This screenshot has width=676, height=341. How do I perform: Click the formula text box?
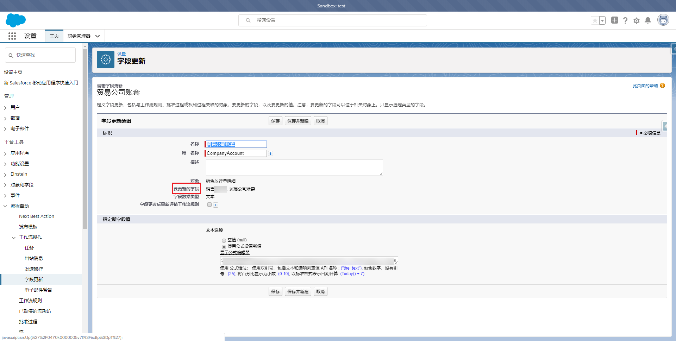pos(309,261)
